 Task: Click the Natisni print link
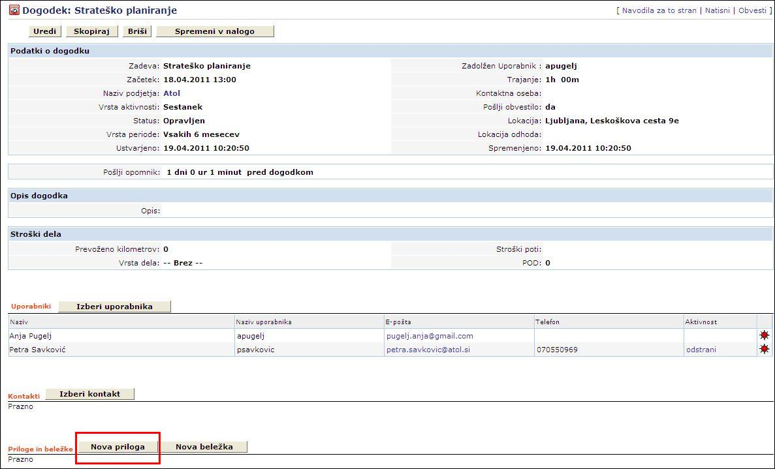(717, 11)
